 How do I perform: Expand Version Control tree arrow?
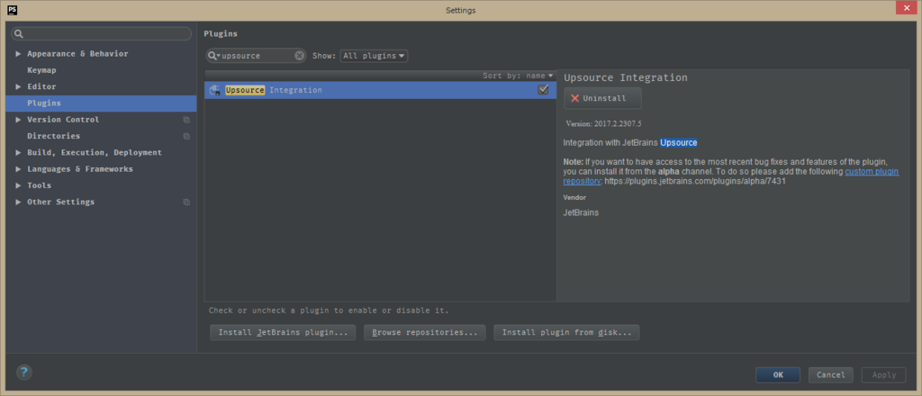click(18, 120)
